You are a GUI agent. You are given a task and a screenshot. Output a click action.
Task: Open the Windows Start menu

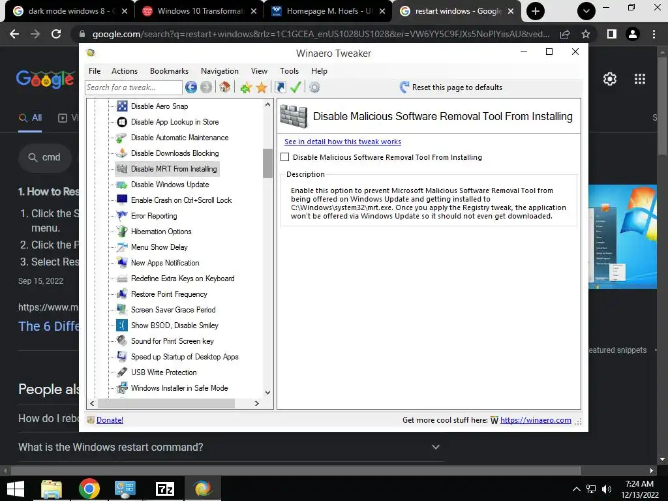coord(16,489)
